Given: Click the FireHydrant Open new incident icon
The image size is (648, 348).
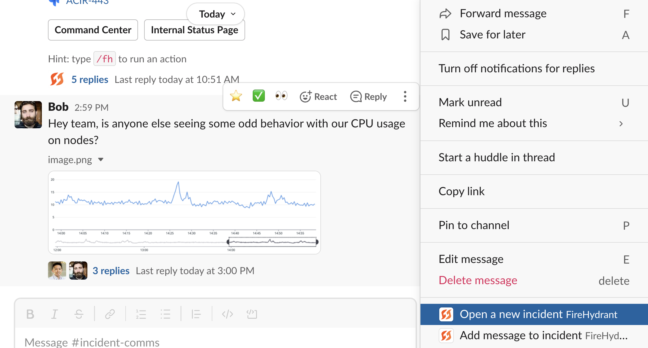Looking at the screenshot, I should pos(447,314).
